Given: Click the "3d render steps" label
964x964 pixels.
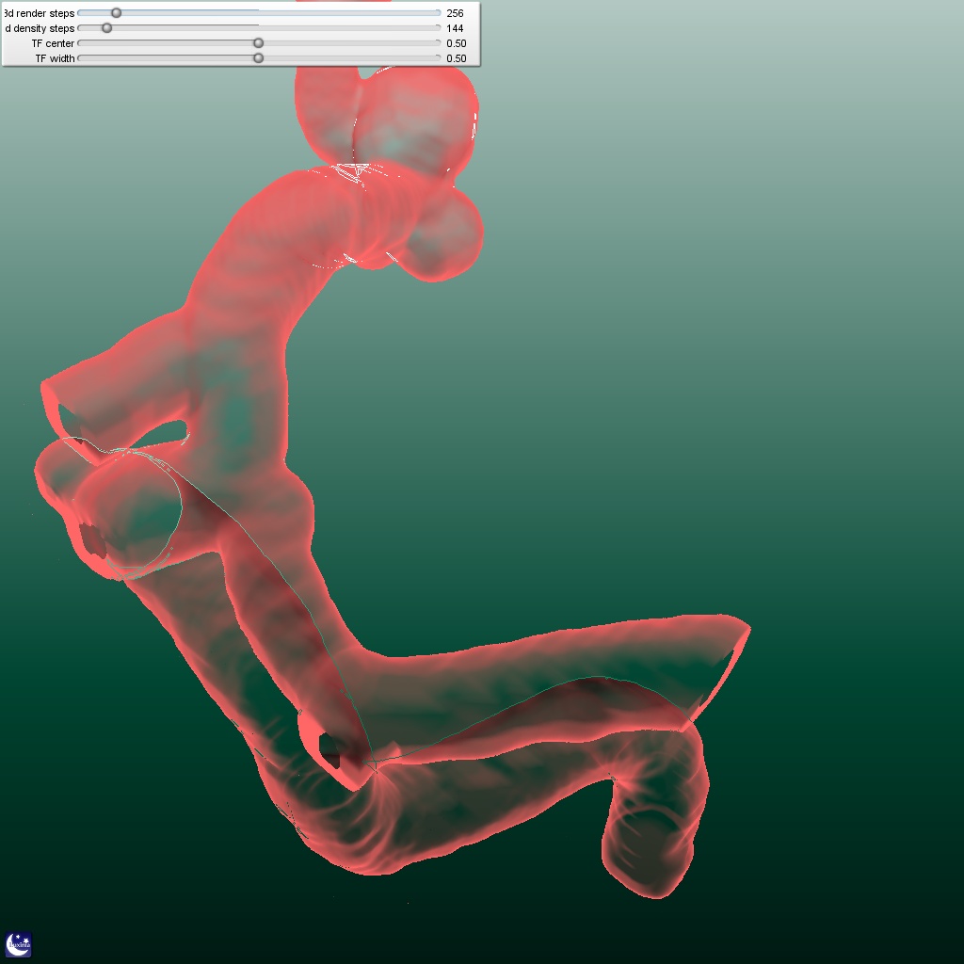Looking at the screenshot, I should click(40, 13).
